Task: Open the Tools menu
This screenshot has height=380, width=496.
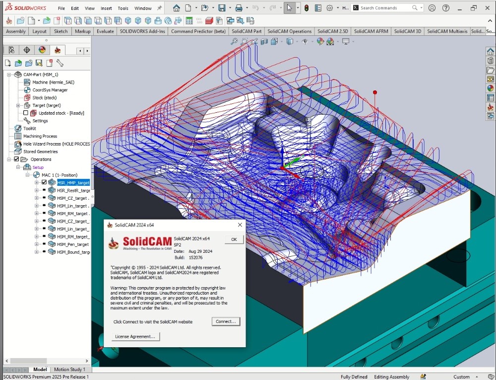Action: [x=123, y=8]
